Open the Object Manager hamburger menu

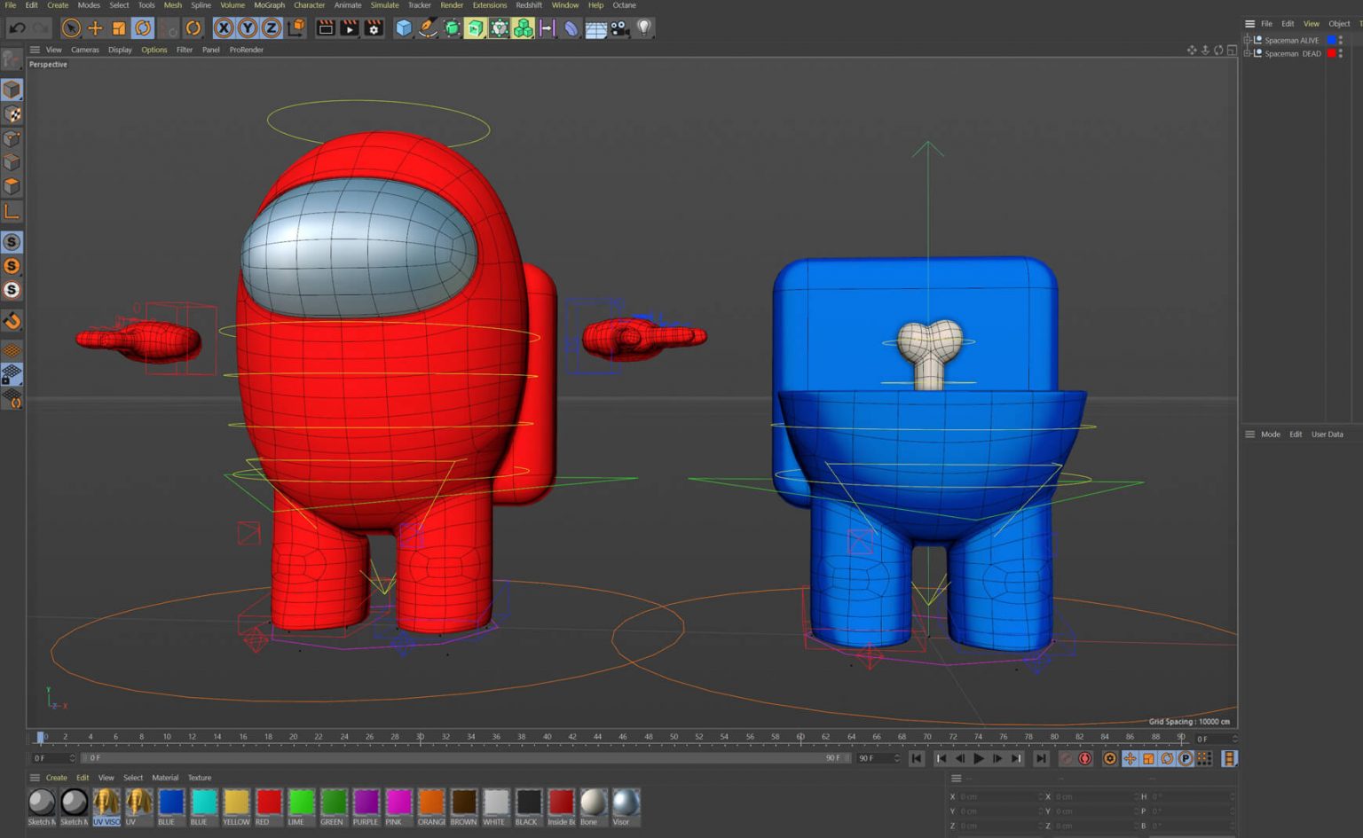click(1251, 23)
